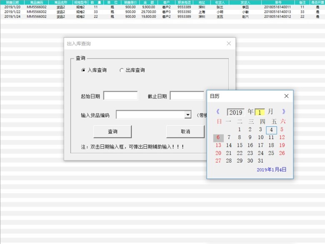Viewport: 325px width, 244px height.
Task: Click the 截止日期 input box
Action: (187, 96)
